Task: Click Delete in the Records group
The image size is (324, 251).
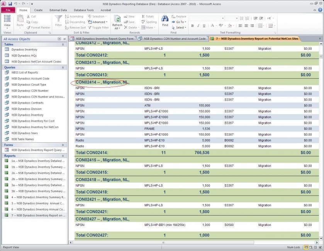Action: (x=132, y=27)
